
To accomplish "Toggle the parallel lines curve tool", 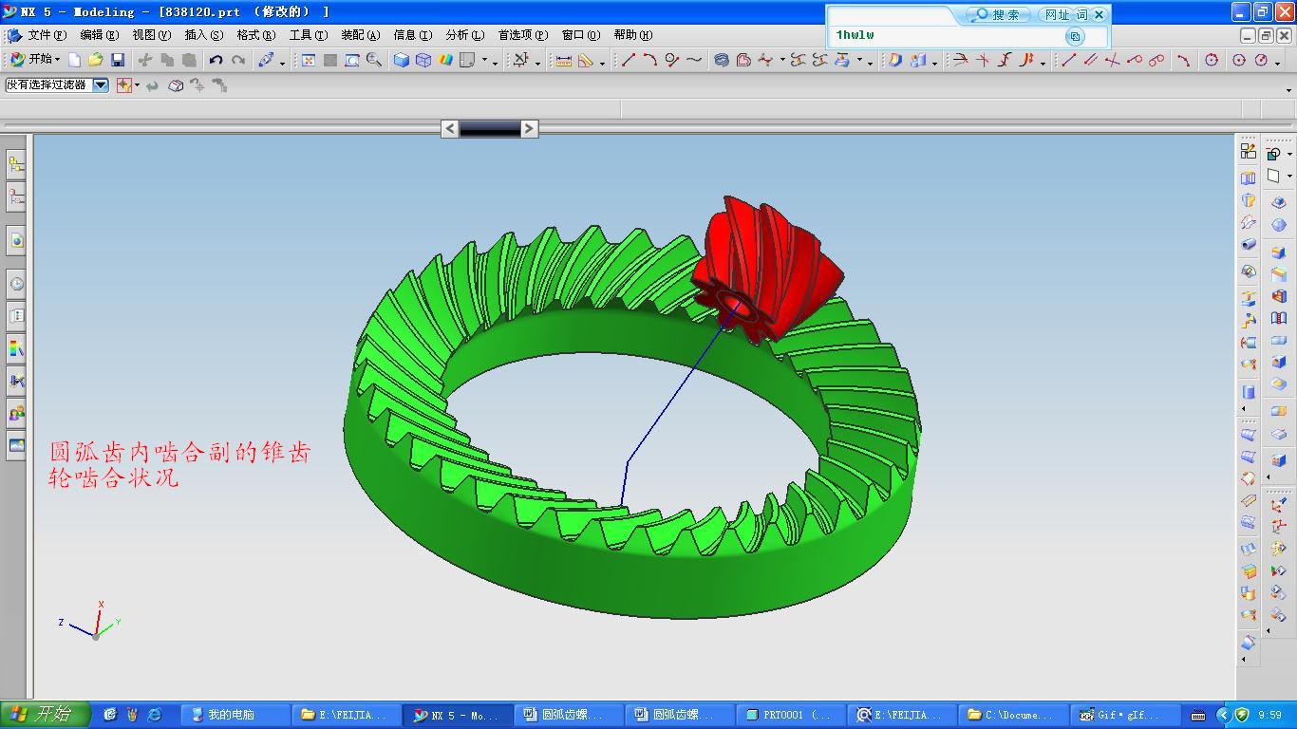I will (x=1090, y=60).
